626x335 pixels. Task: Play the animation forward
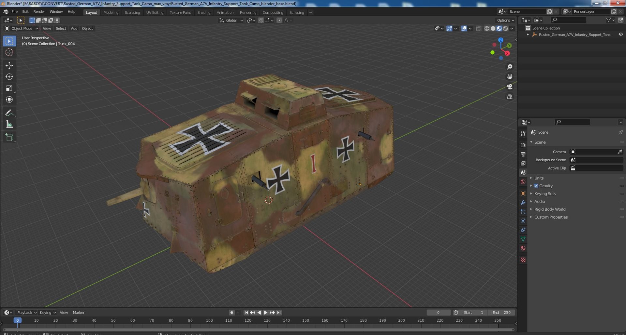[266, 313]
